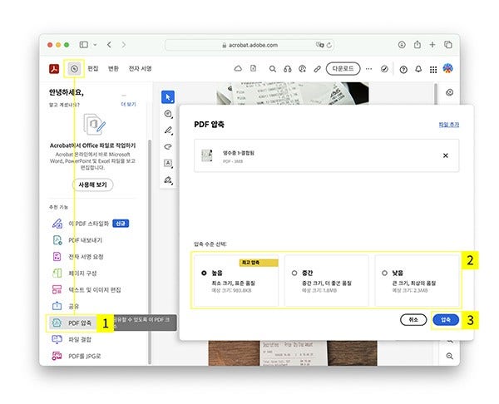Click the translate icon in address bar
This screenshot has height=404, width=499.
pos(320,45)
